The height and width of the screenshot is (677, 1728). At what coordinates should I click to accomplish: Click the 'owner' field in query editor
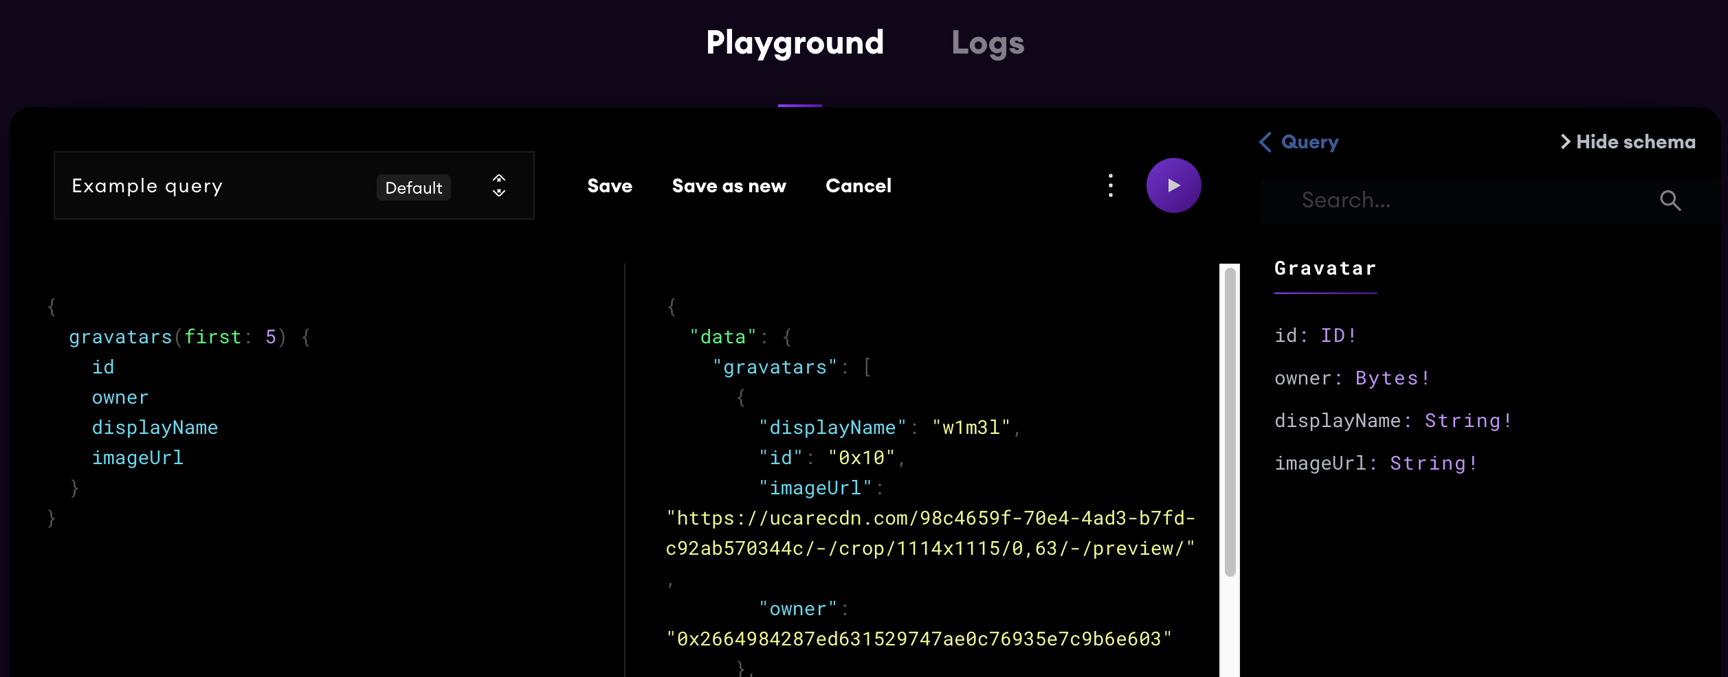point(120,398)
